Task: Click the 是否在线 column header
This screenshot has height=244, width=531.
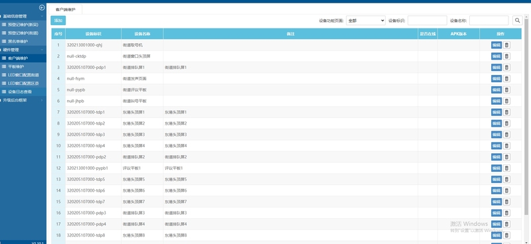Action: pyautogui.click(x=427, y=34)
